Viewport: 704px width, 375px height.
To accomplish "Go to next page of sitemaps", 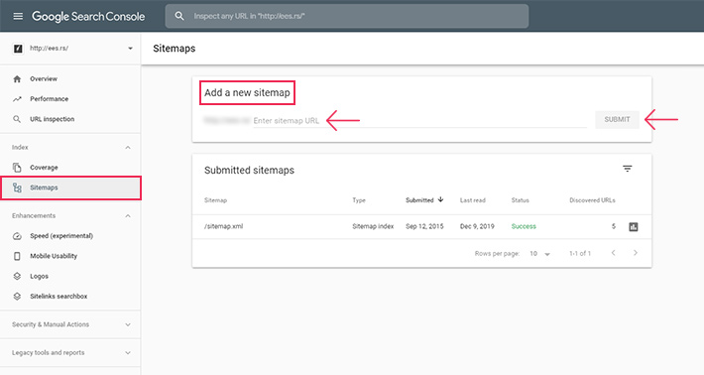I will tap(636, 253).
